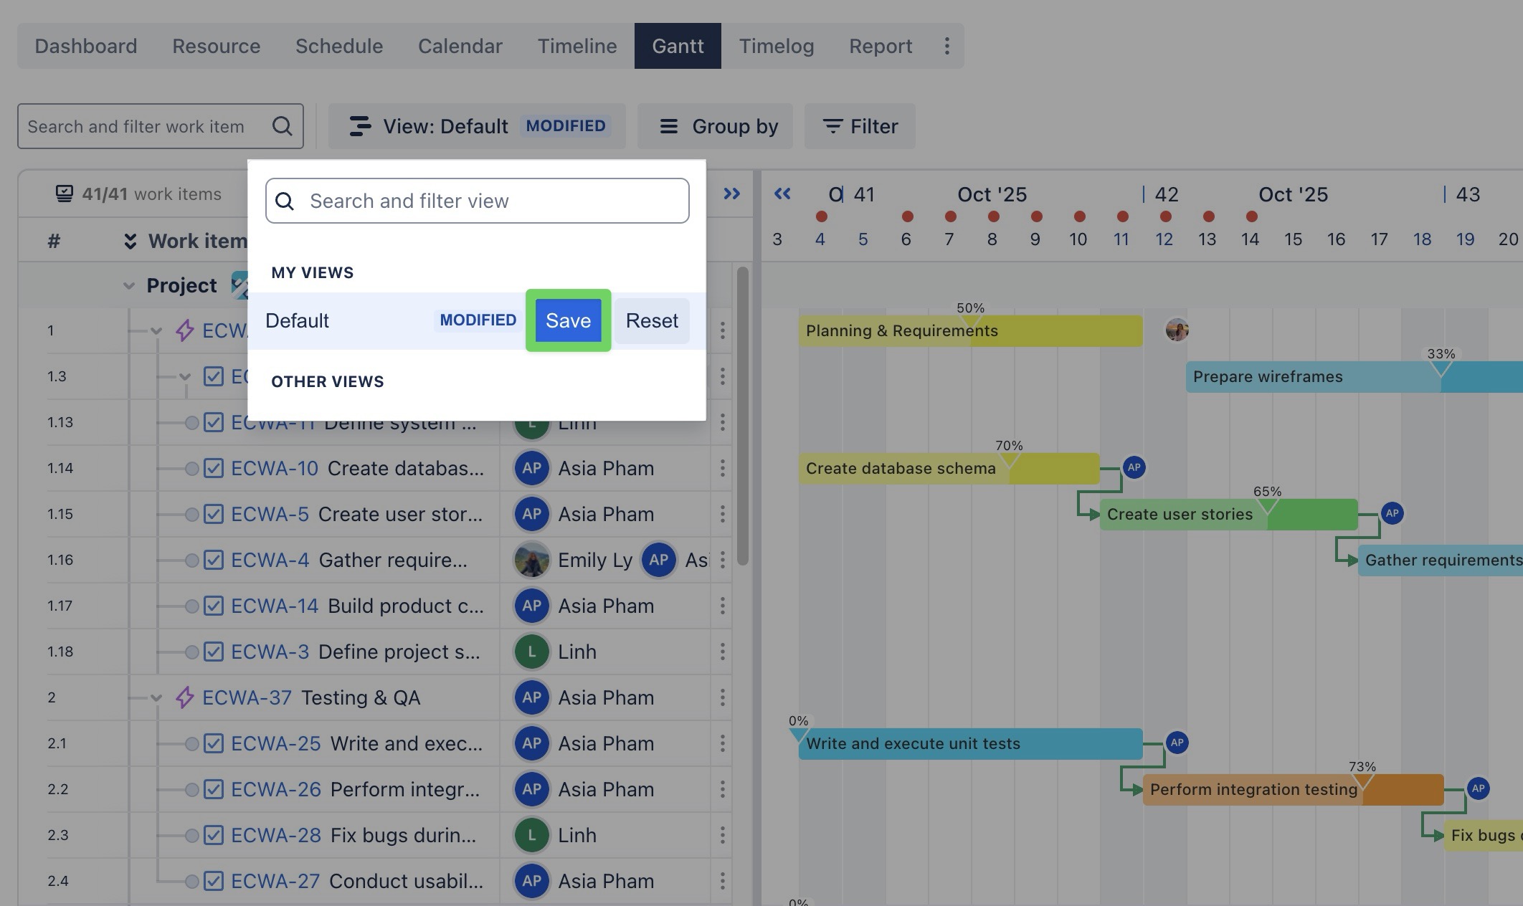The image size is (1523, 906).
Task: Focus the Search and filter view field
Action: tap(495, 201)
